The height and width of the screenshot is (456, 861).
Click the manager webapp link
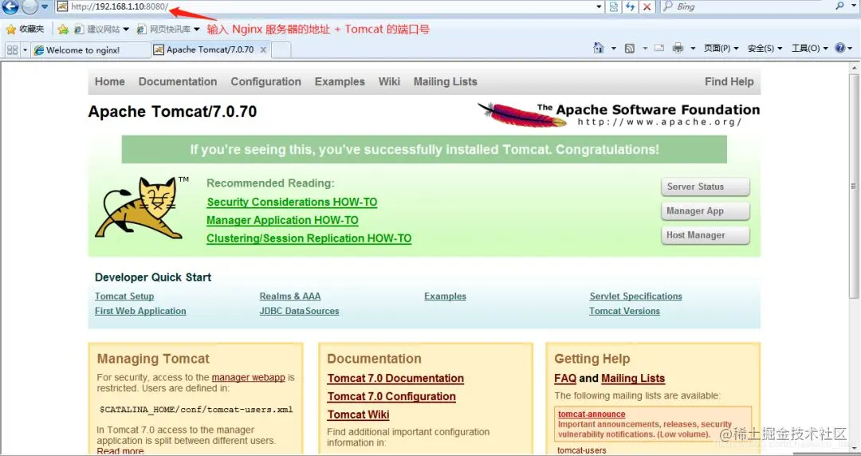coord(248,377)
